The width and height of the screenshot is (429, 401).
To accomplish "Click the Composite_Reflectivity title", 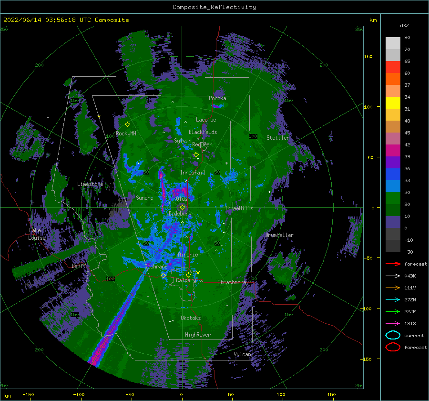I will click(214, 7).
